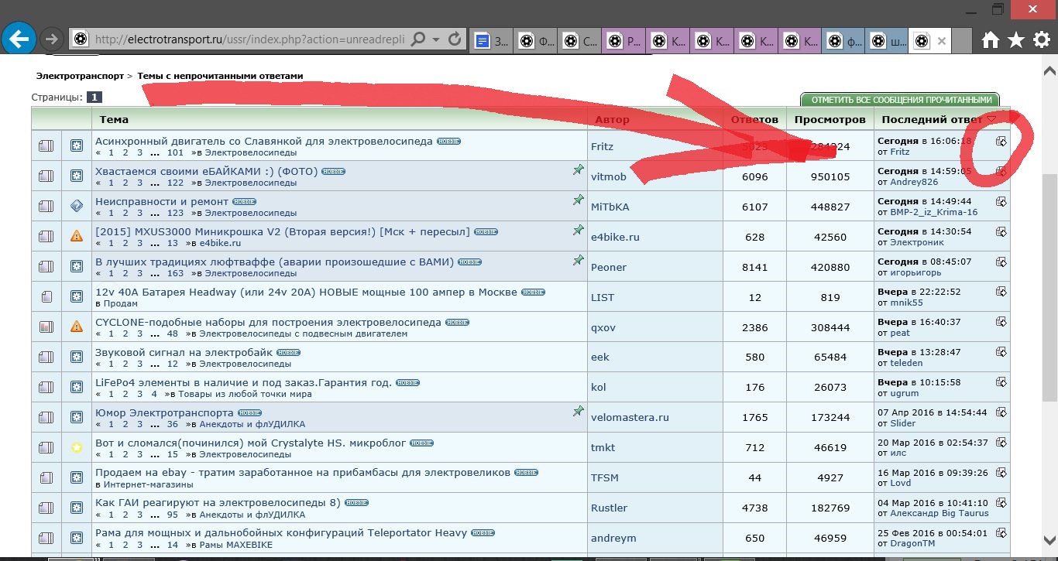
Task: Open browser Tools gear icon
Action: pyautogui.click(x=1043, y=39)
